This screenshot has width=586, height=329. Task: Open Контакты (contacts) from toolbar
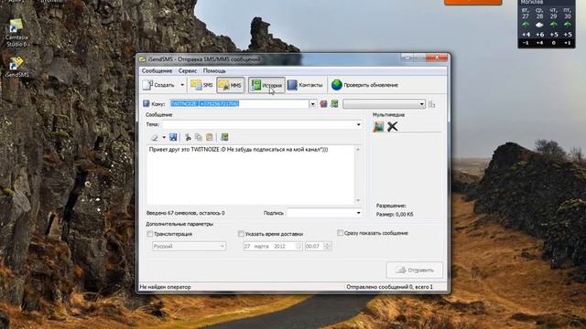[x=305, y=85]
